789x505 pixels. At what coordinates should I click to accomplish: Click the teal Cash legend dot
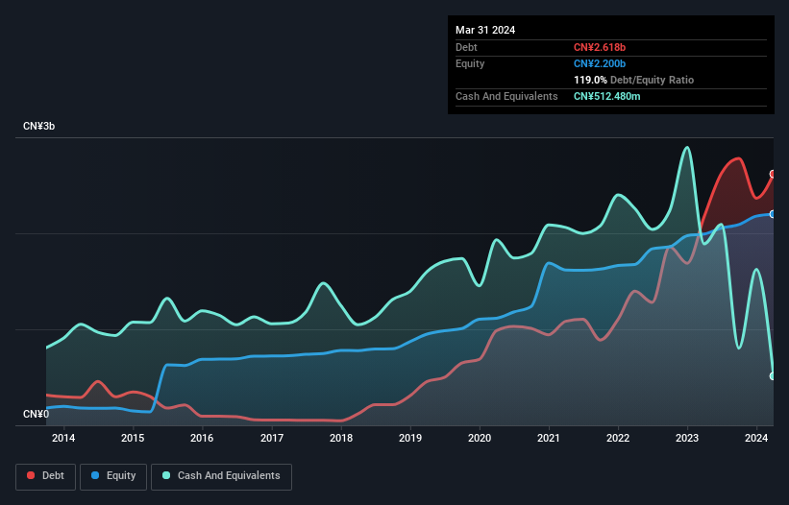166,475
